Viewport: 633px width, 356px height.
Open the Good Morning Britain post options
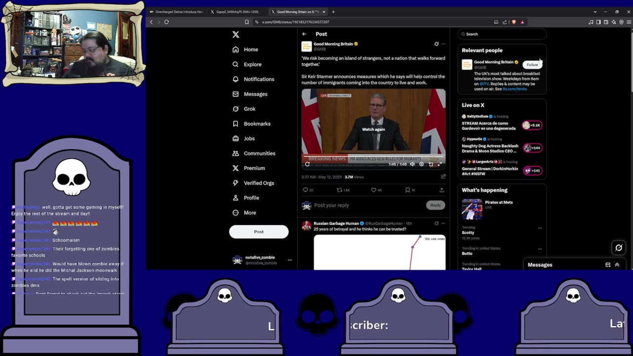pyautogui.click(x=443, y=44)
